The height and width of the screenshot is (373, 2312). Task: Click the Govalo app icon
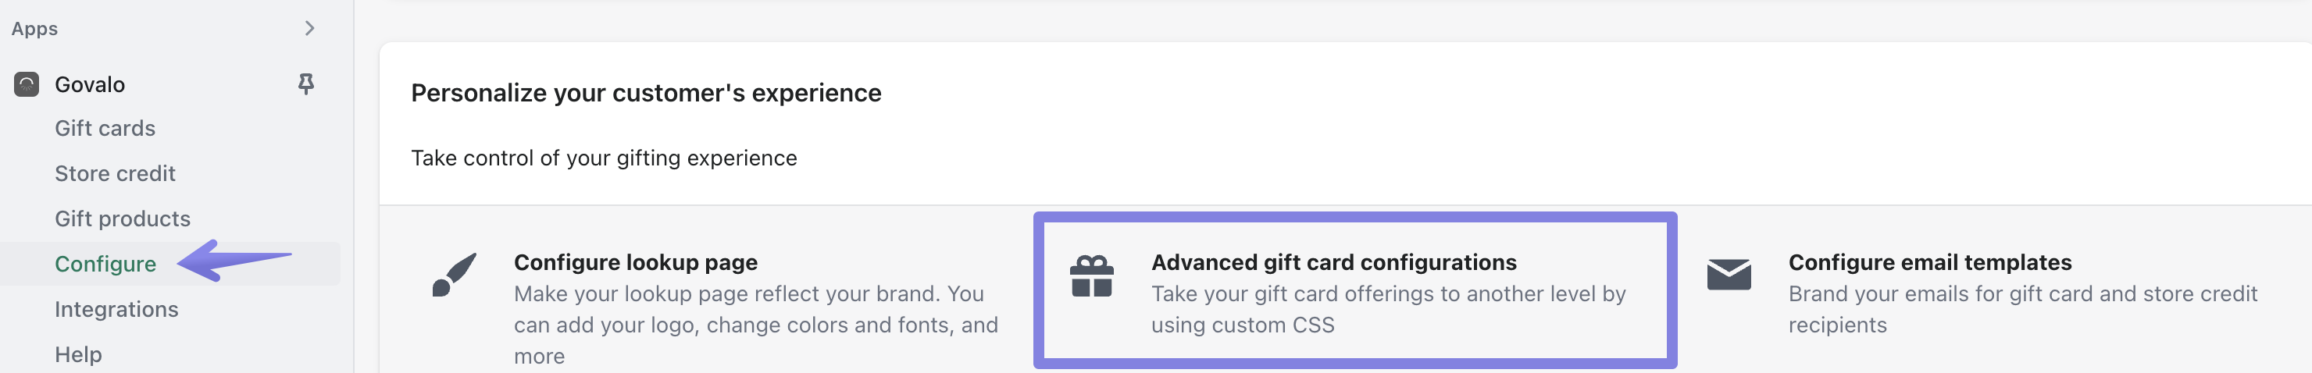(x=27, y=84)
